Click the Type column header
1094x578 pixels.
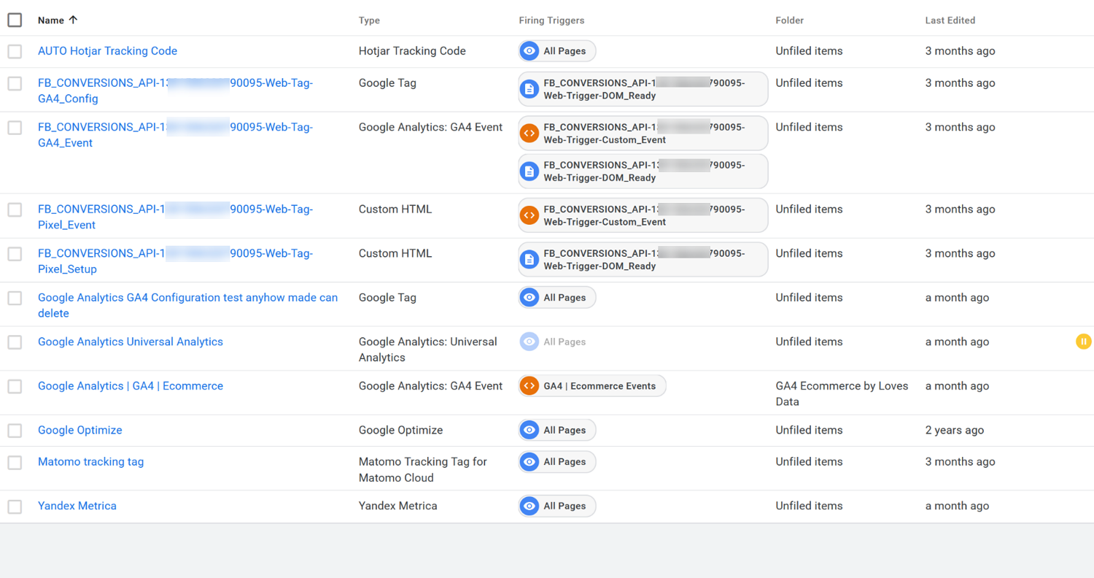pyautogui.click(x=369, y=20)
